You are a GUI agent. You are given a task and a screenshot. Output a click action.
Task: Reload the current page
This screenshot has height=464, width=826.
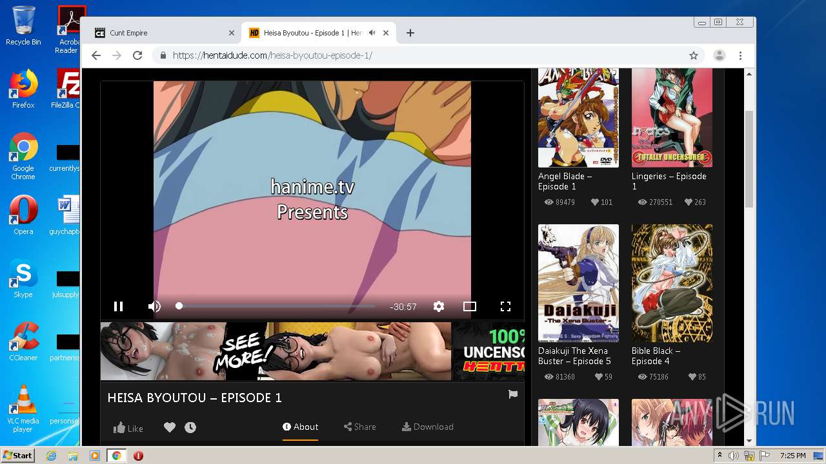[137, 55]
